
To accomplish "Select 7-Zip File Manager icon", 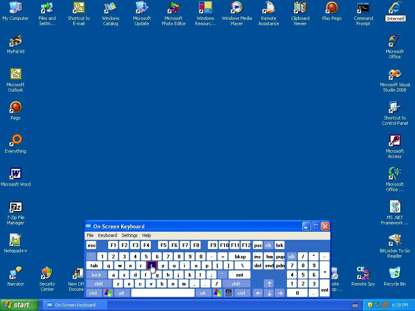I will point(15,213).
